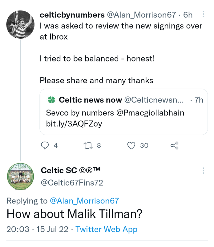Open Celtic SC Lisboa badge avatar
The width and height of the screenshot is (214, 247).
point(20,176)
